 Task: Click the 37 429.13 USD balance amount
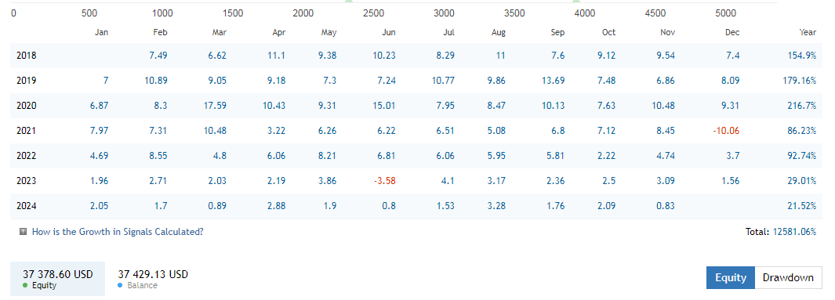point(153,274)
